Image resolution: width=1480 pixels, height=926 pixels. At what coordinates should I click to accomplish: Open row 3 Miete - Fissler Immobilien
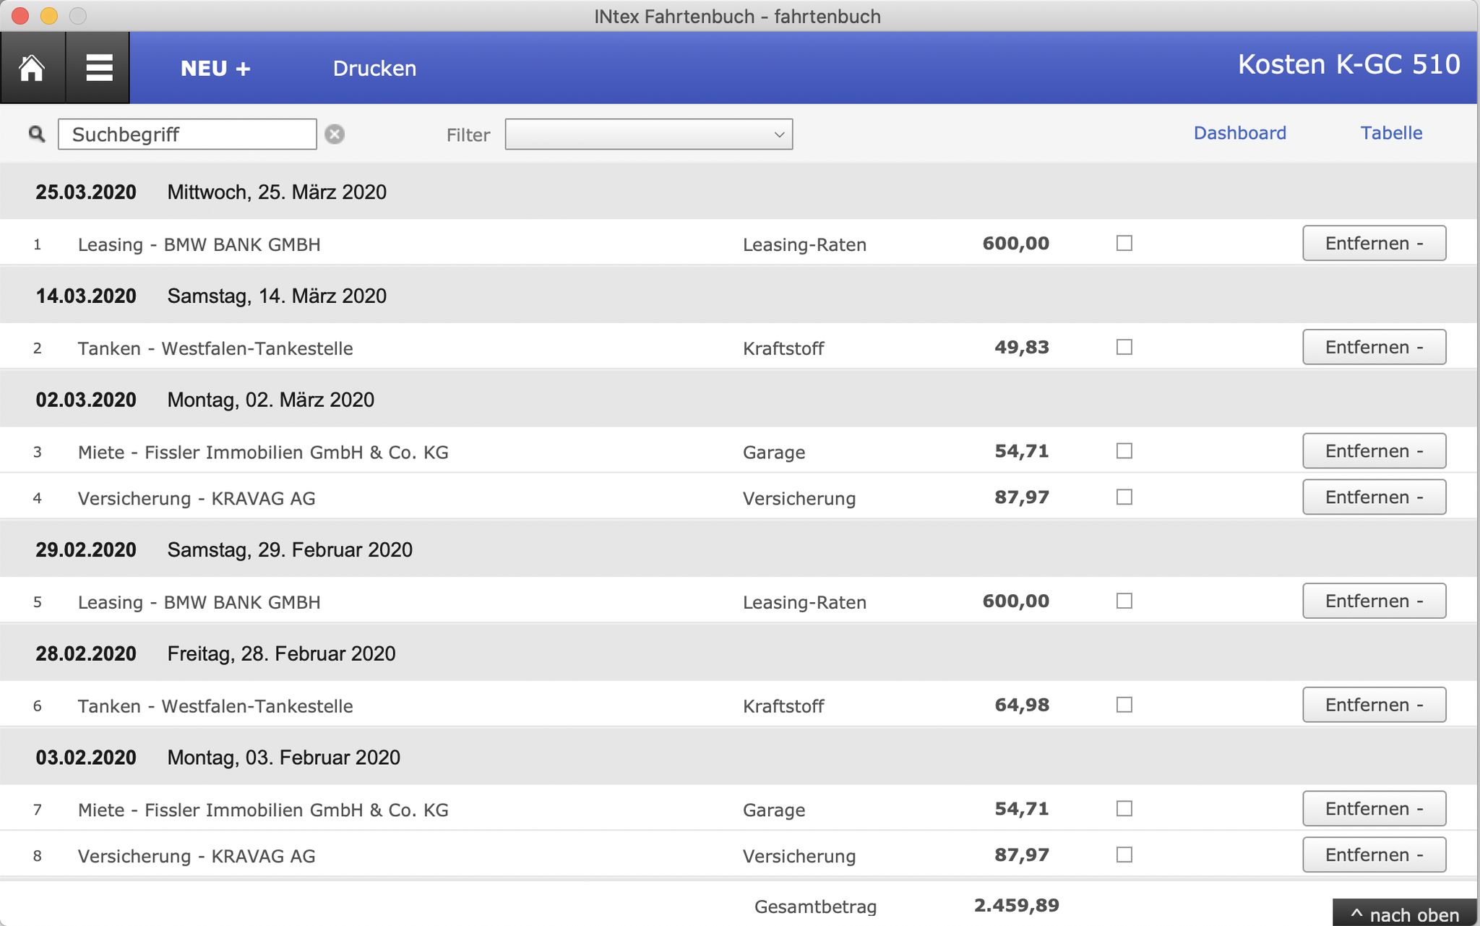pyautogui.click(x=263, y=453)
